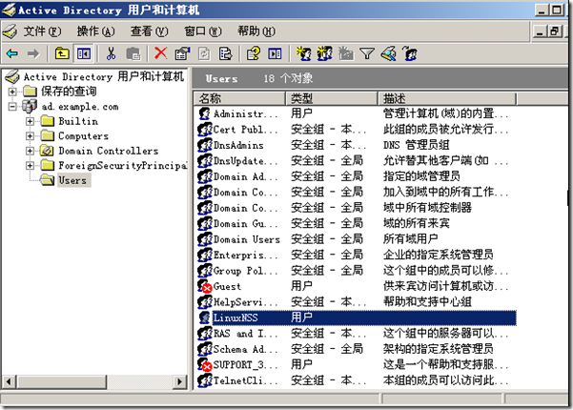573x410 pixels.
Task: Click tree pane scroll left arrow
Action: tap(9, 381)
